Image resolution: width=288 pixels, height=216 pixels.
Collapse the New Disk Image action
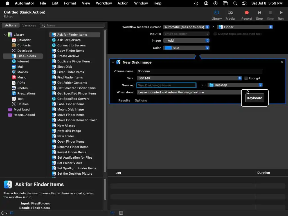pos(113,62)
